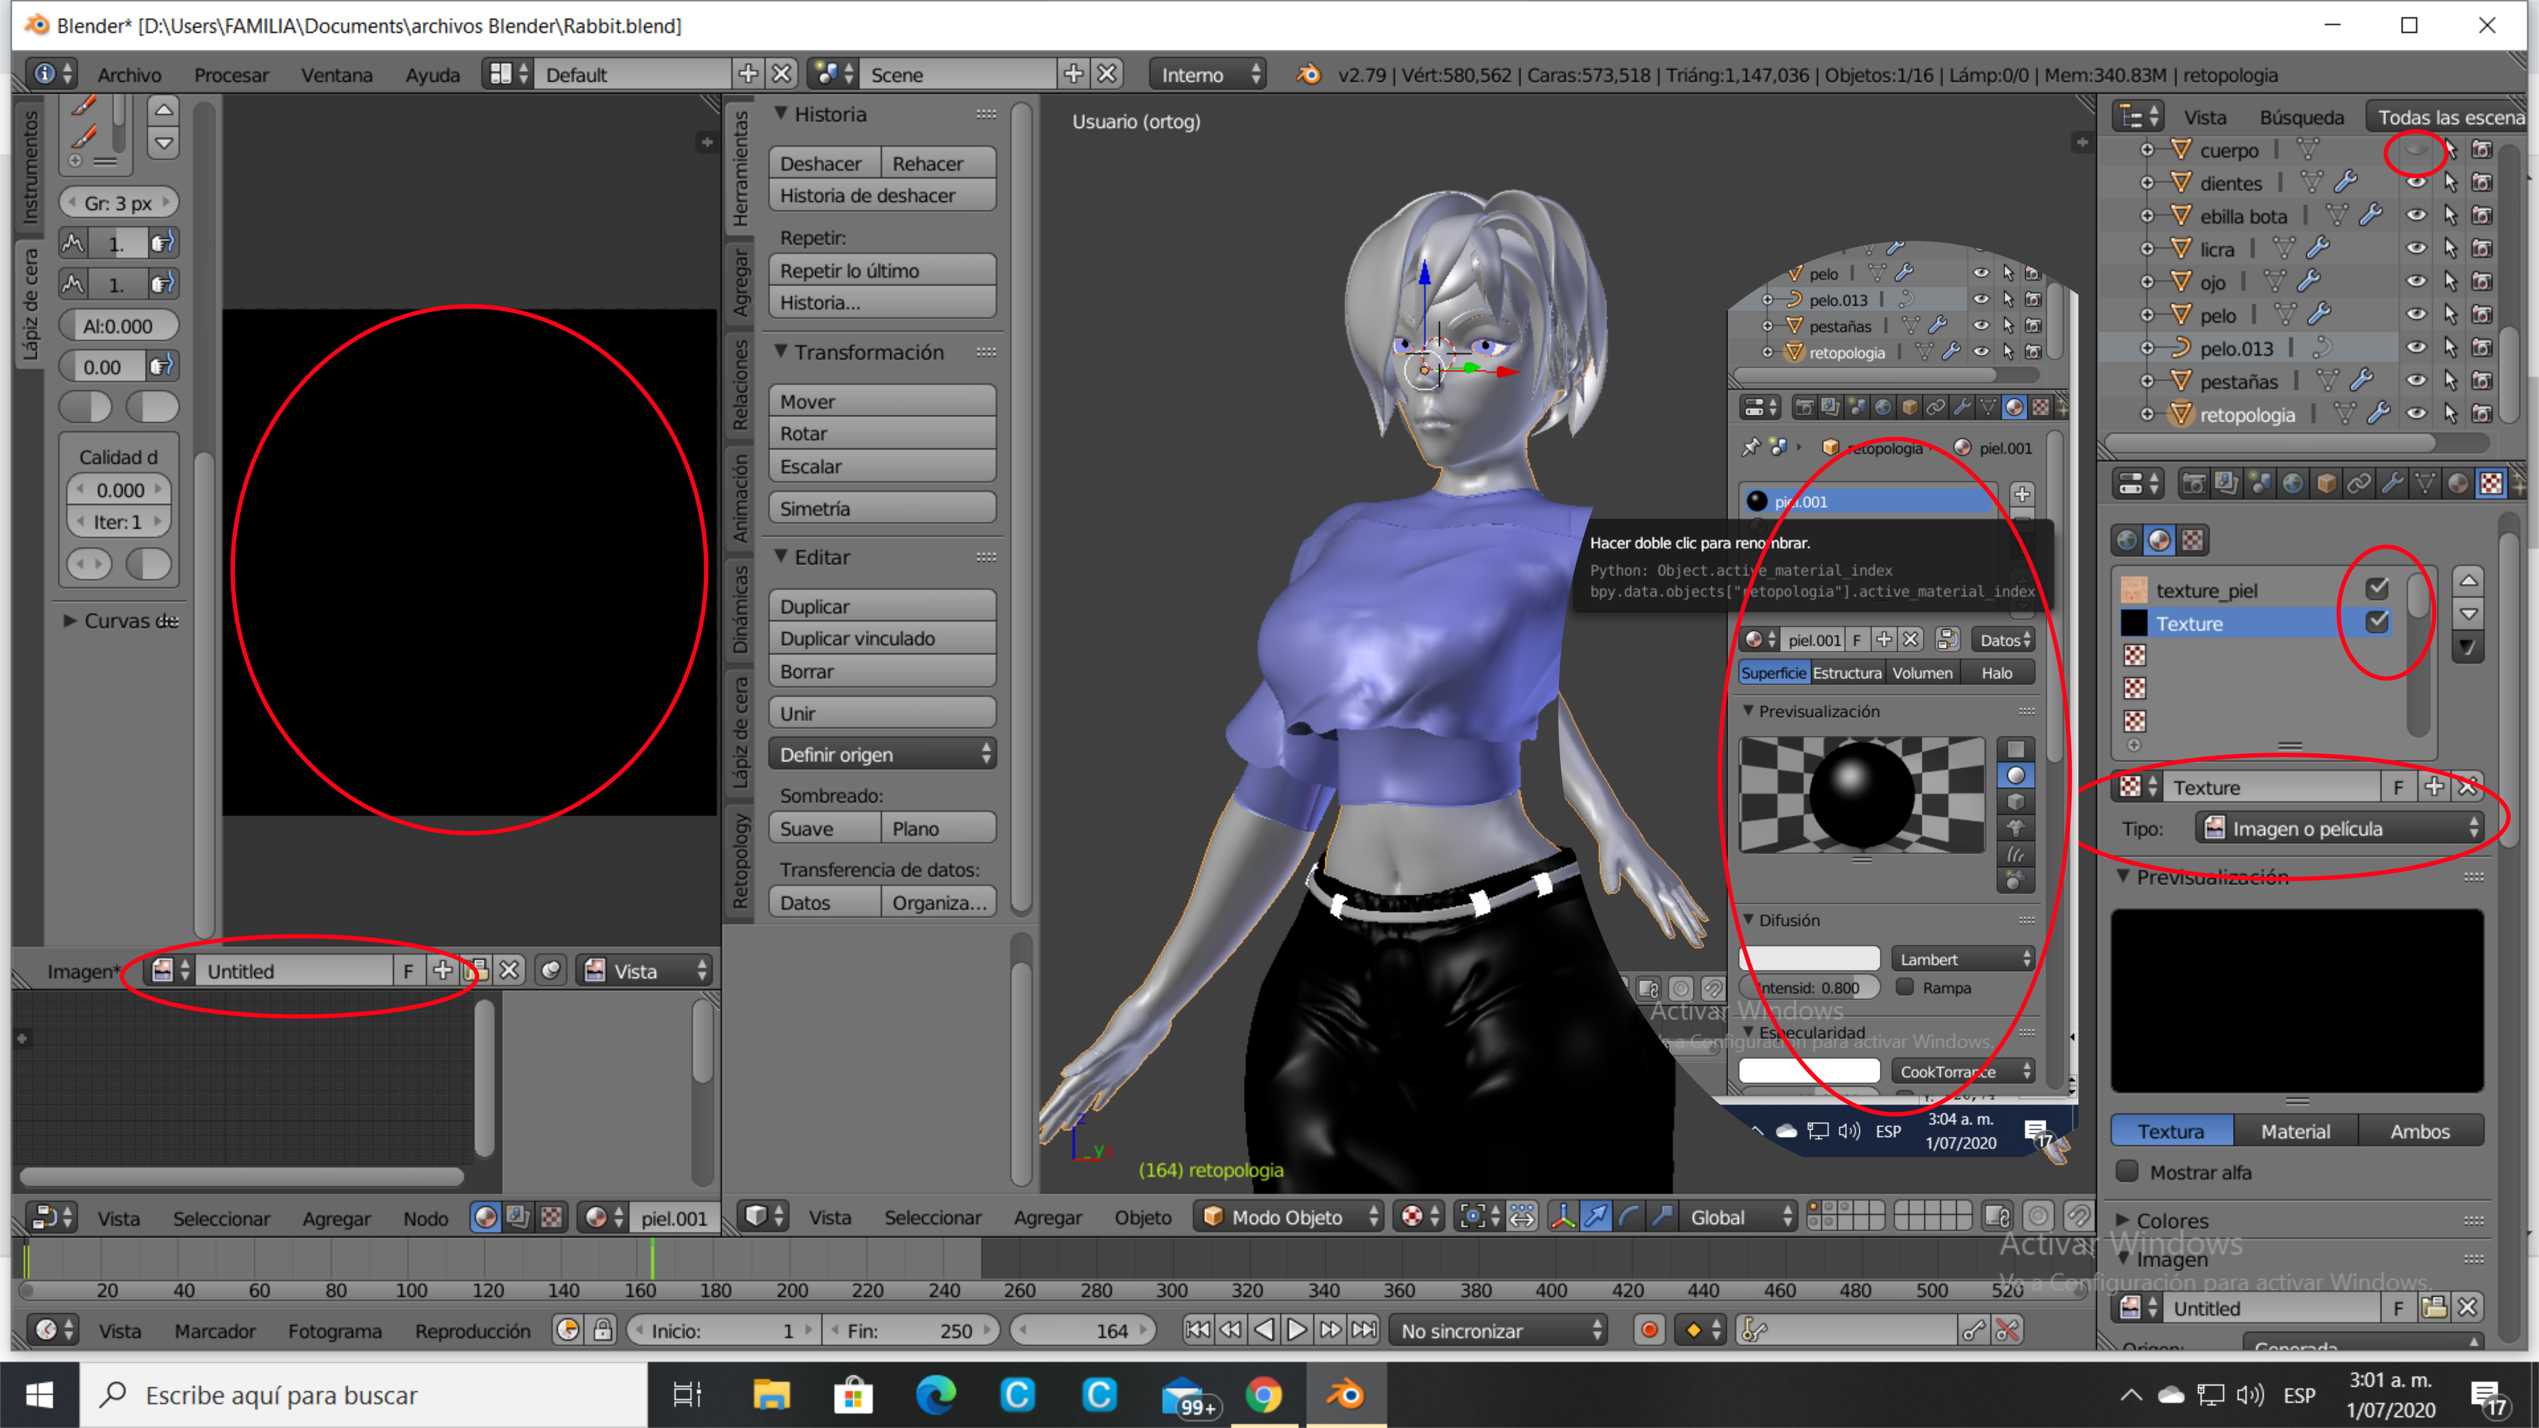Viewport: 2539px width, 1428px height.
Task: Click the Modifiers wrench properties tab
Action: 2392,483
